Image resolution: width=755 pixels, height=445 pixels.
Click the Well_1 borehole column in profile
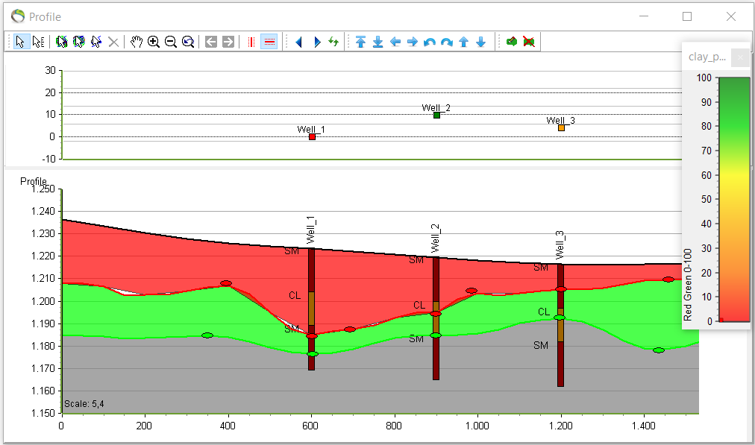[312, 309]
